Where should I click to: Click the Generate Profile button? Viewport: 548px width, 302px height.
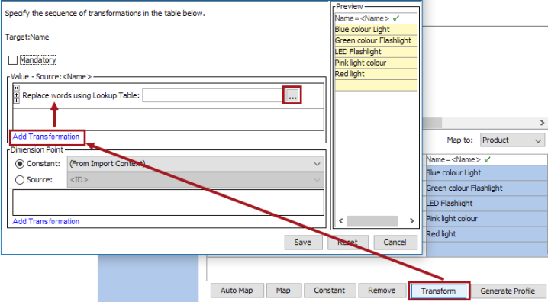click(x=508, y=291)
